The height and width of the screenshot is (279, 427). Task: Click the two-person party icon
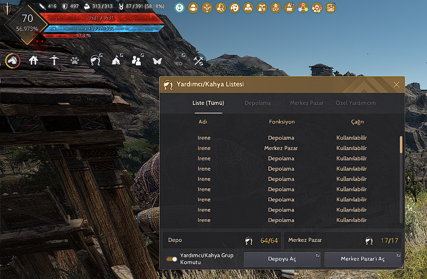point(137,60)
